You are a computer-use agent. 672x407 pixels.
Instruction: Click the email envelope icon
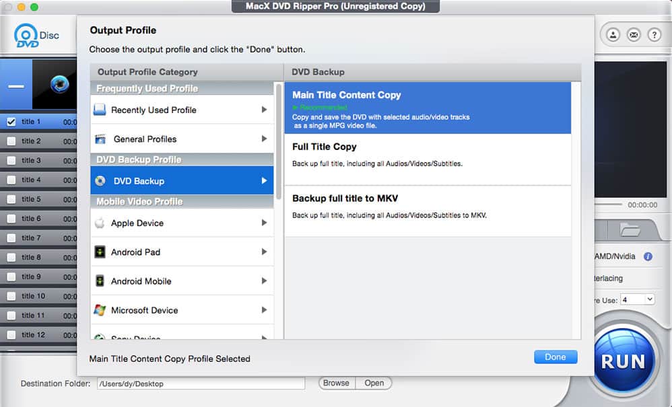tap(634, 35)
